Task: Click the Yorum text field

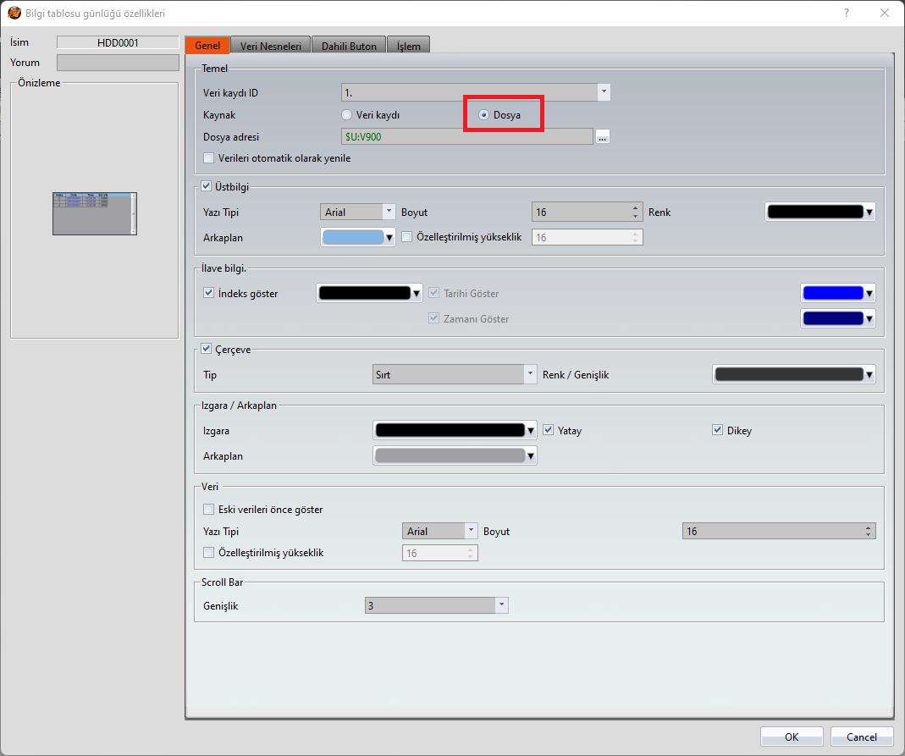Action: coord(118,63)
